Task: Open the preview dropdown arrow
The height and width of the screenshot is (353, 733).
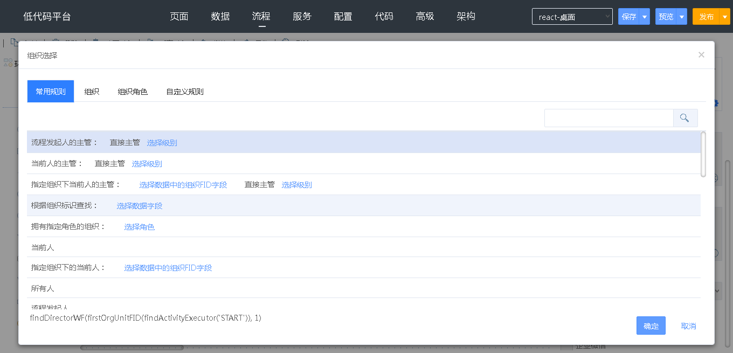Action: click(x=682, y=17)
